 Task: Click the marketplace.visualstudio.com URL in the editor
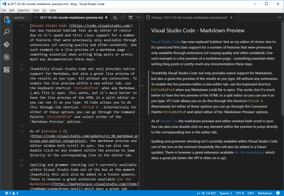click(97, 184)
